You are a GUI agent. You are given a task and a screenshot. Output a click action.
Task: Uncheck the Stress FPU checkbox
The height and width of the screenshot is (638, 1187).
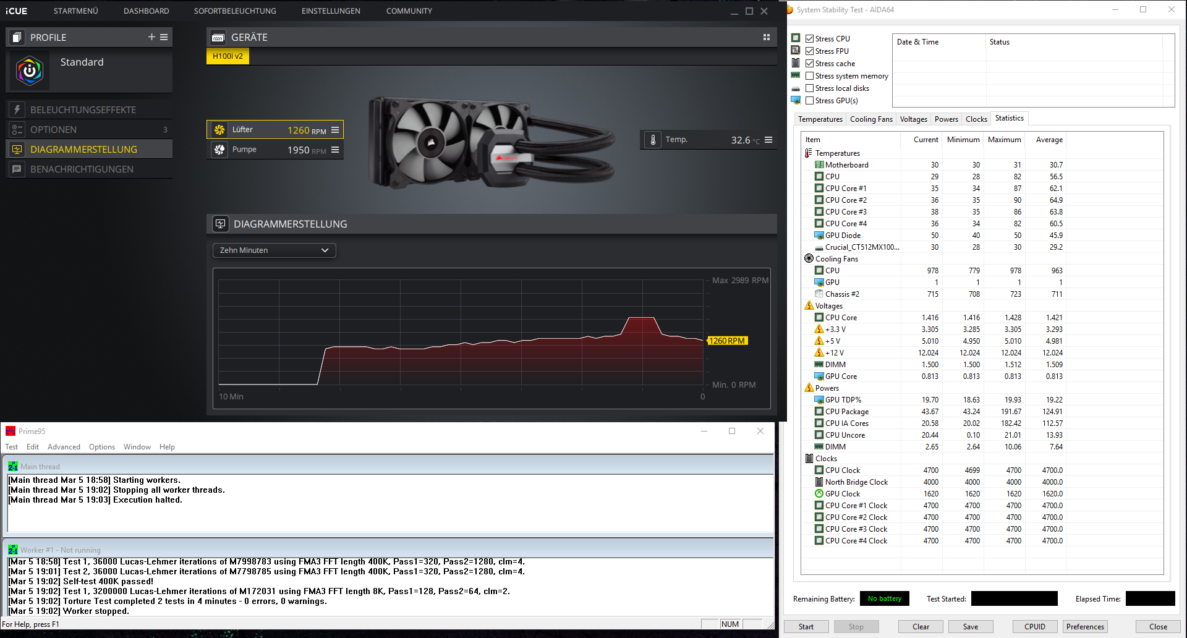click(x=809, y=51)
